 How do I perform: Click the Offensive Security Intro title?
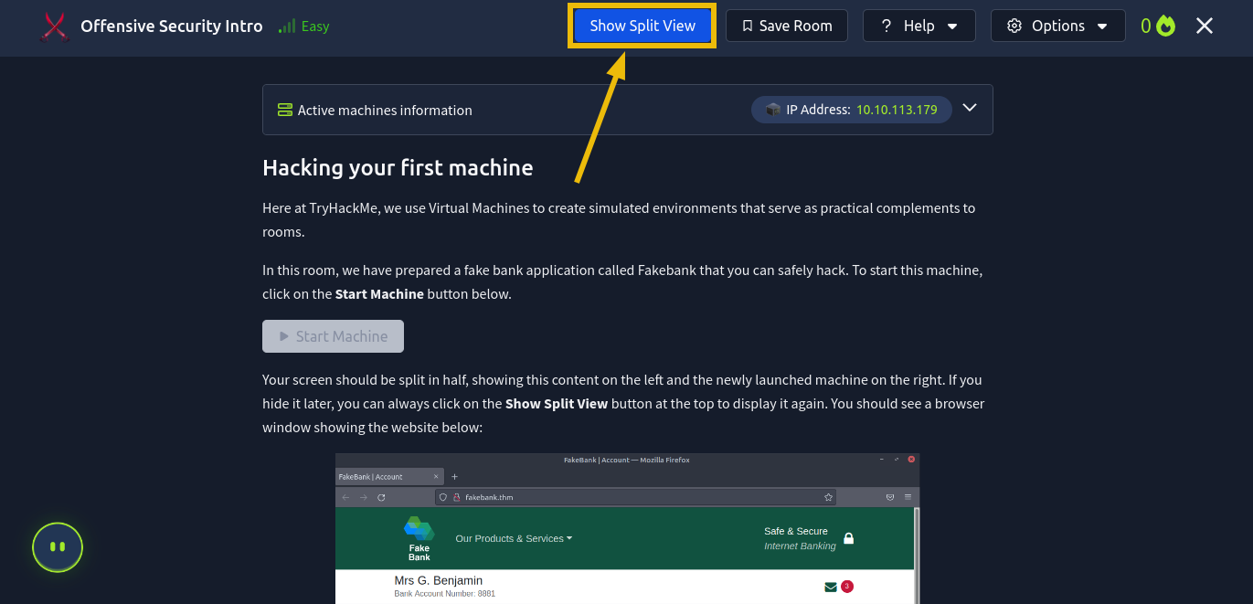pyautogui.click(x=172, y=26)
